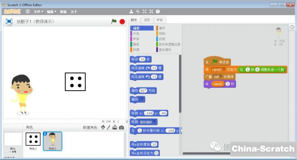
Task: Expand the 面向 90 direction dropdown
Action: pyautogui.click(x=143, y=91)
